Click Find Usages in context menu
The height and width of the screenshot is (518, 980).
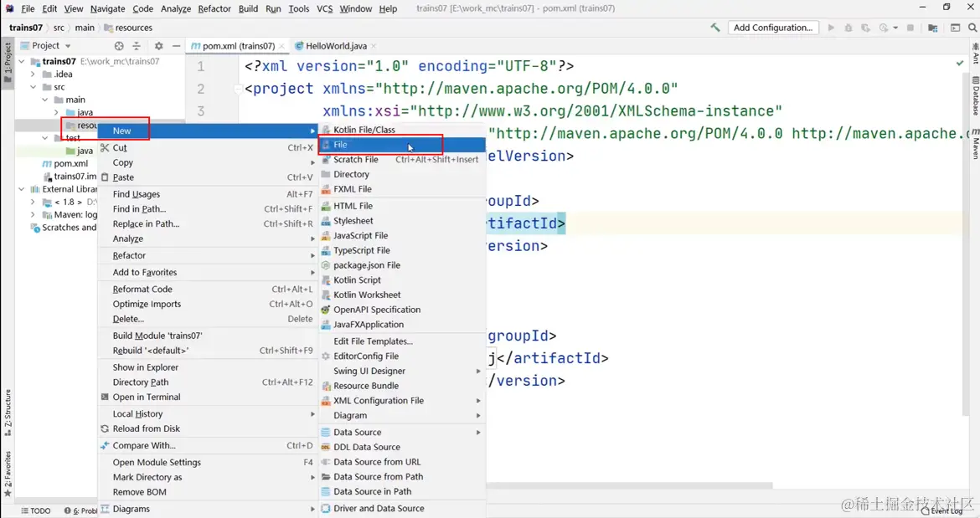tap(208, 195)
